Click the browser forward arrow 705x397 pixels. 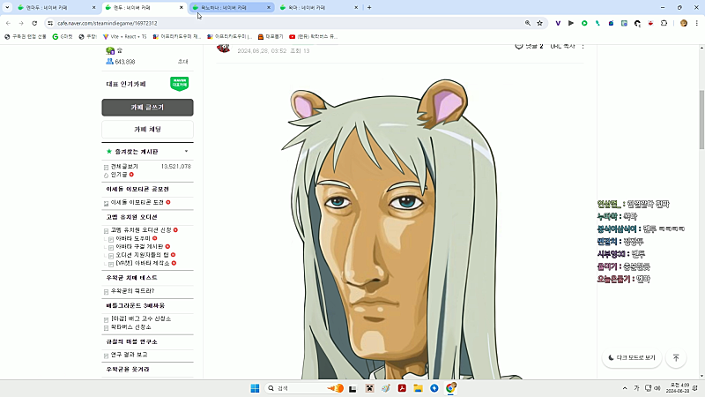tap(21, 23)
